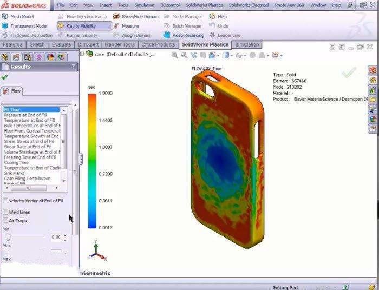Expand the case tree node
Image resolution: width=379 pixels, height=290 pixels.
coord(82,54)
